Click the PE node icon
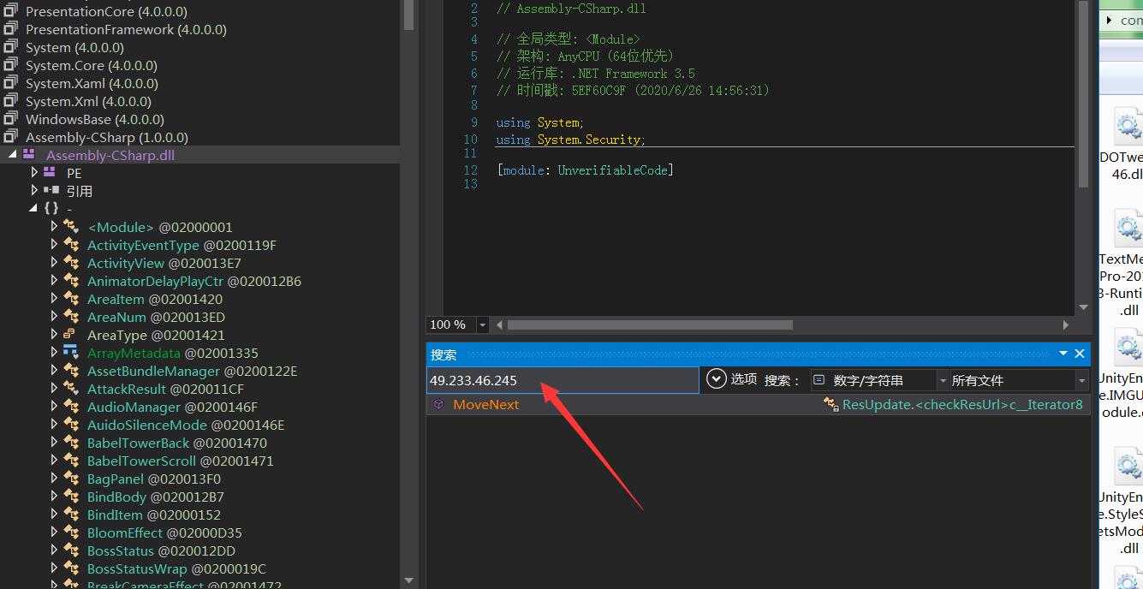This screenshot has width=1143, height=589. tap(49, 173)
